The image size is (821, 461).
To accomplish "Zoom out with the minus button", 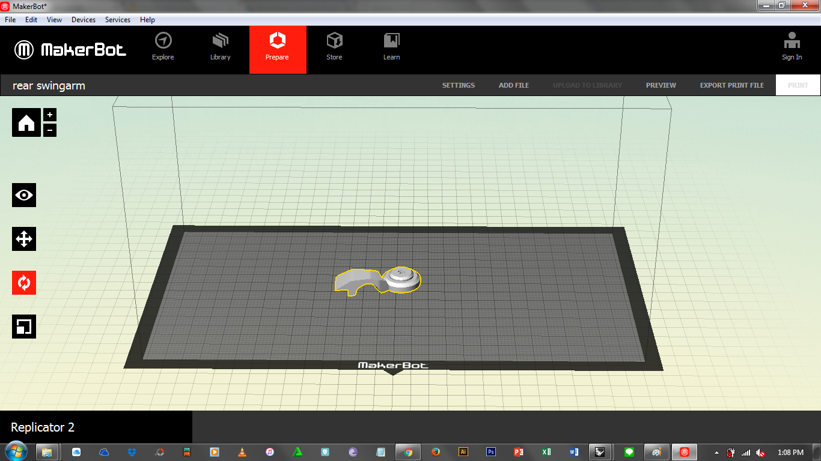I will [x=50, y=130].
